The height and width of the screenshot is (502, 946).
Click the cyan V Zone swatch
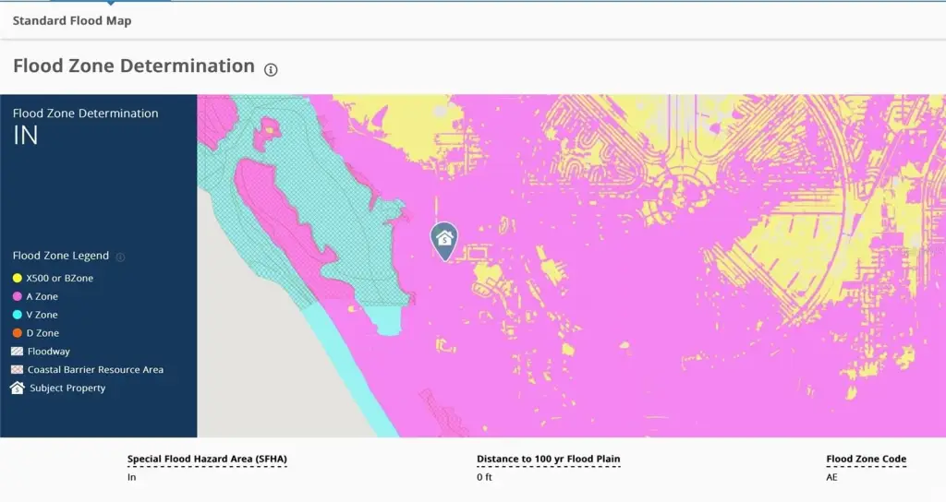(18, 315)
